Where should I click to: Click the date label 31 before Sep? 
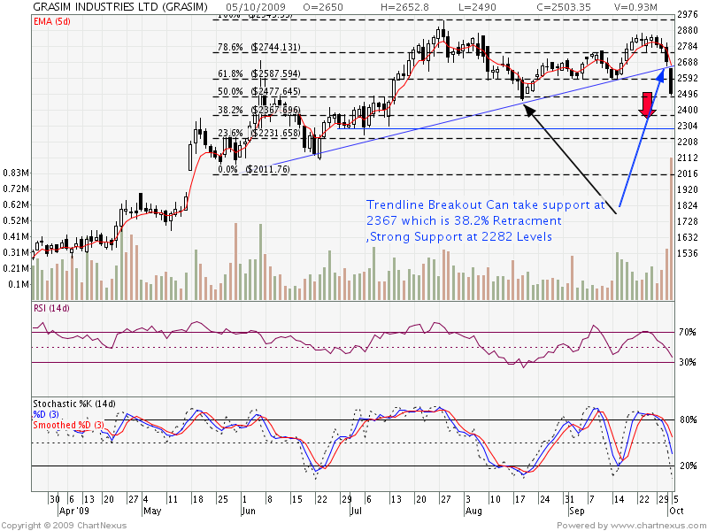569,499
